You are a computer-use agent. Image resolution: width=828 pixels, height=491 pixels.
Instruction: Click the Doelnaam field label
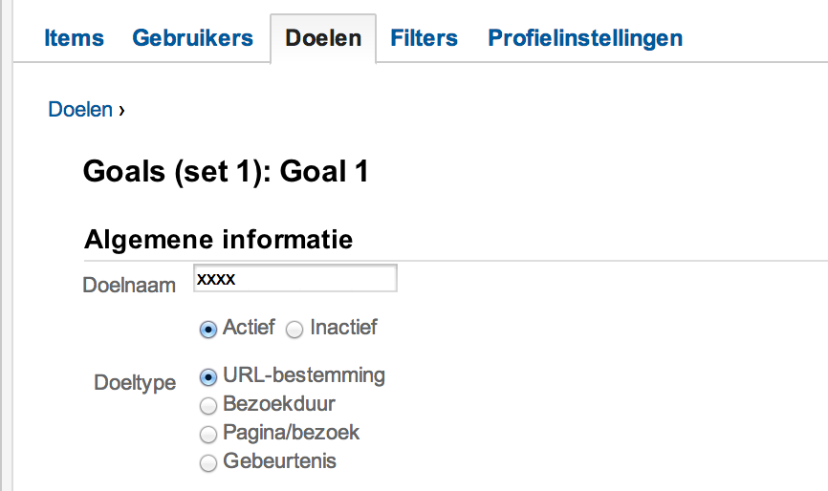129,286
